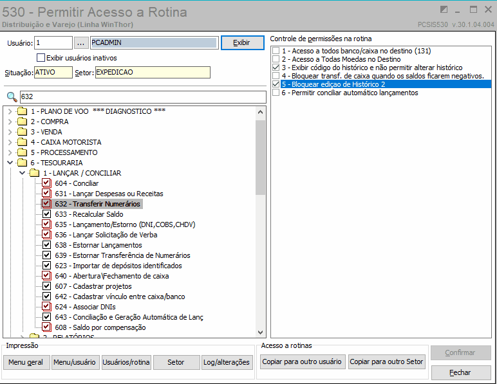This screenshot has width=497, height=384.
Task: Enable Exibir usuários inativos checkbox
Action: coord(41,58)
